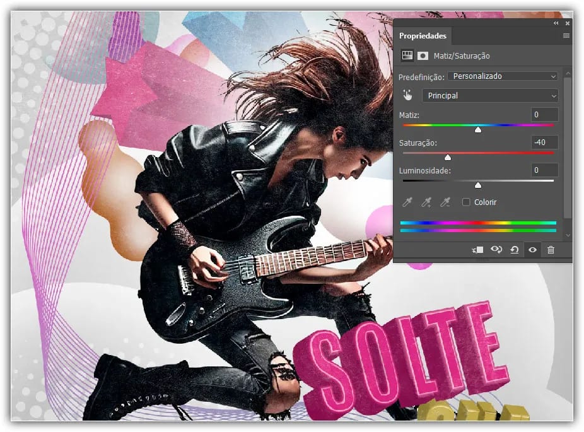View previous state of adjustment
This screenshot has height=432, width=584.
coord(496,250)
